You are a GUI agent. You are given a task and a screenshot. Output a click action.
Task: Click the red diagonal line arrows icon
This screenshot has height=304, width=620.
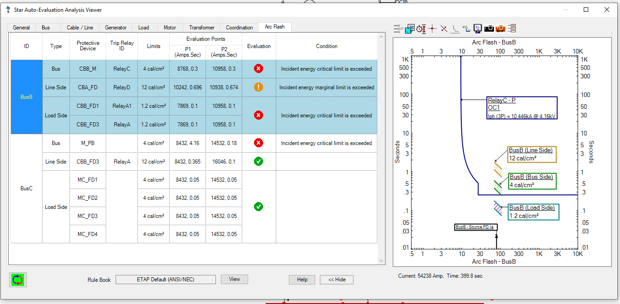point(444,29)
